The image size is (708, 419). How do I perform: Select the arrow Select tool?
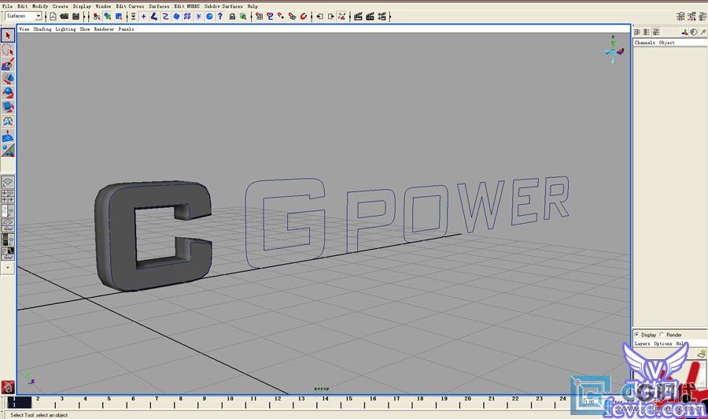pos(8,35)
